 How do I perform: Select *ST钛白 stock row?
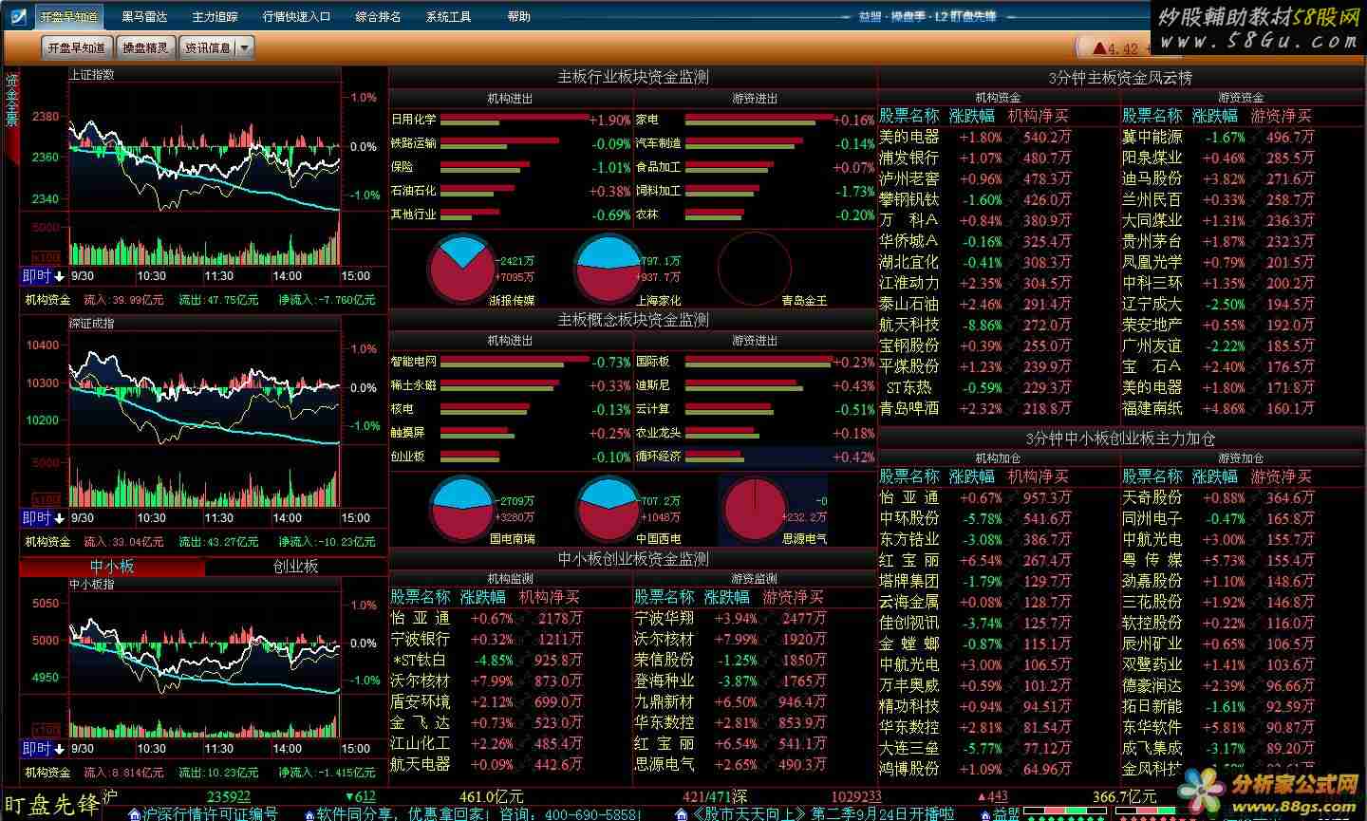tap(511, 660)
